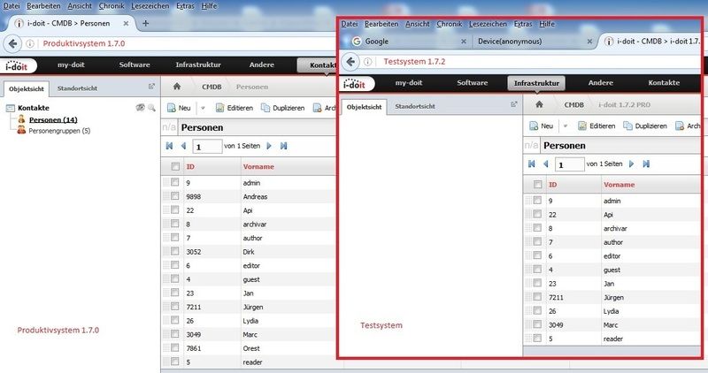
Task: Click i-doit logo in Testsystem window
Action: [x=355, y=84]
